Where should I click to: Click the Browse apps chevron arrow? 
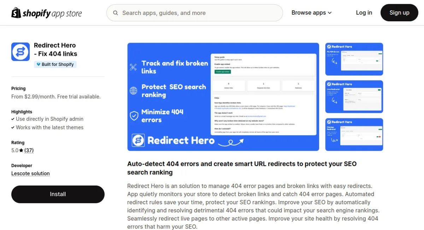pos(330,13)
